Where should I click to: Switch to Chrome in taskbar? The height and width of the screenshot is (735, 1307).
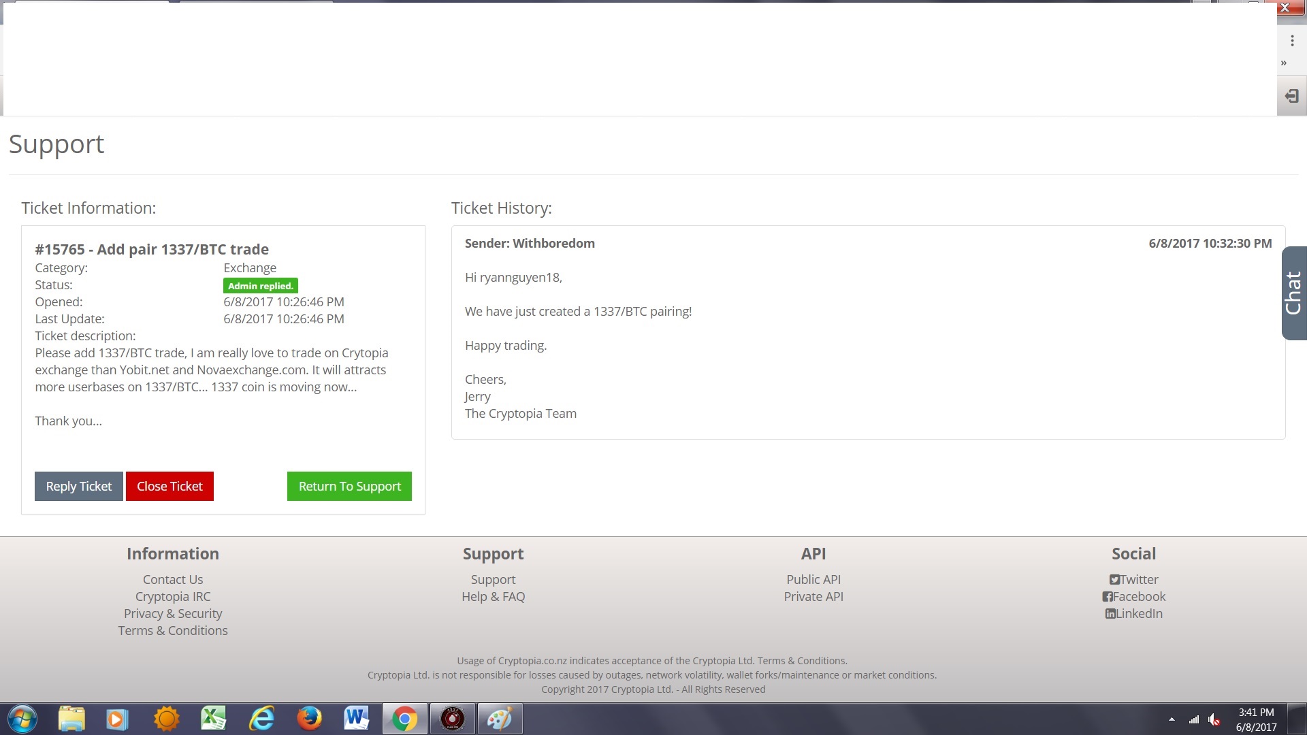pyautogui.click(x=404, y=719)
